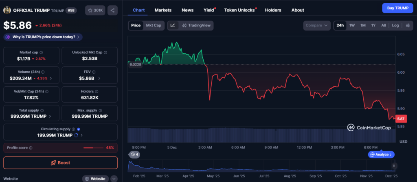
Task: Switch to TradingView chart mode
Action: (197, 25)
